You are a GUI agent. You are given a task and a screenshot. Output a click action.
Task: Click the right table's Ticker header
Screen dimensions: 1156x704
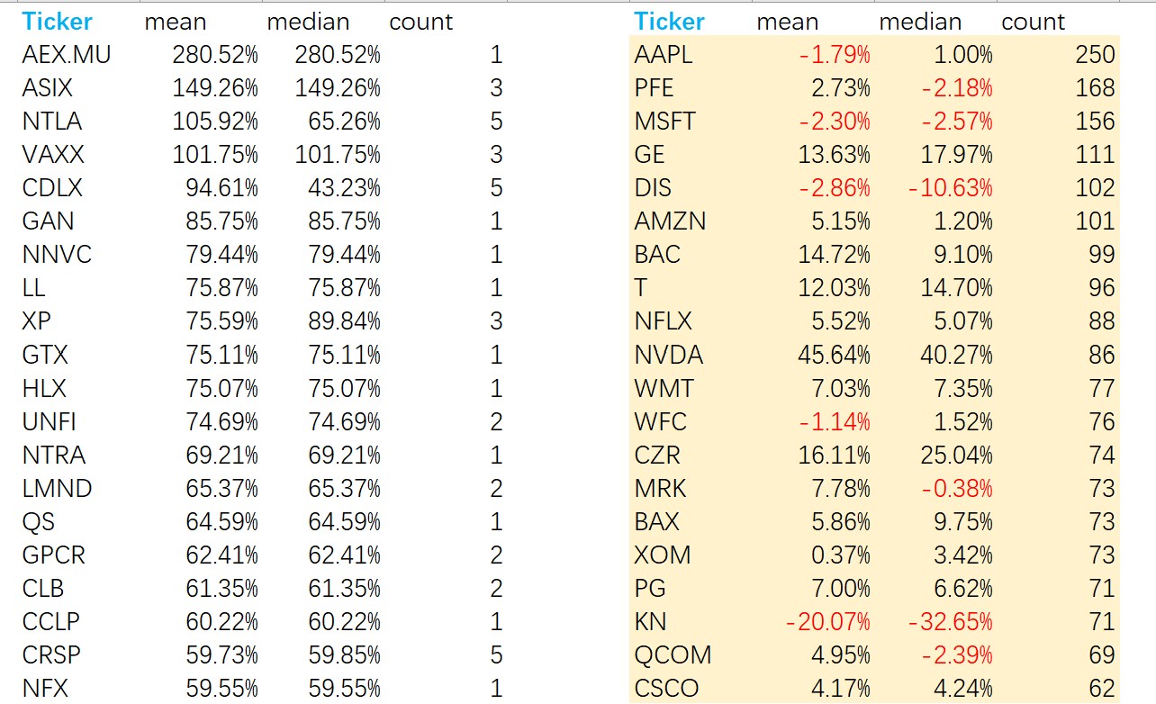click(x=669, y=22)
